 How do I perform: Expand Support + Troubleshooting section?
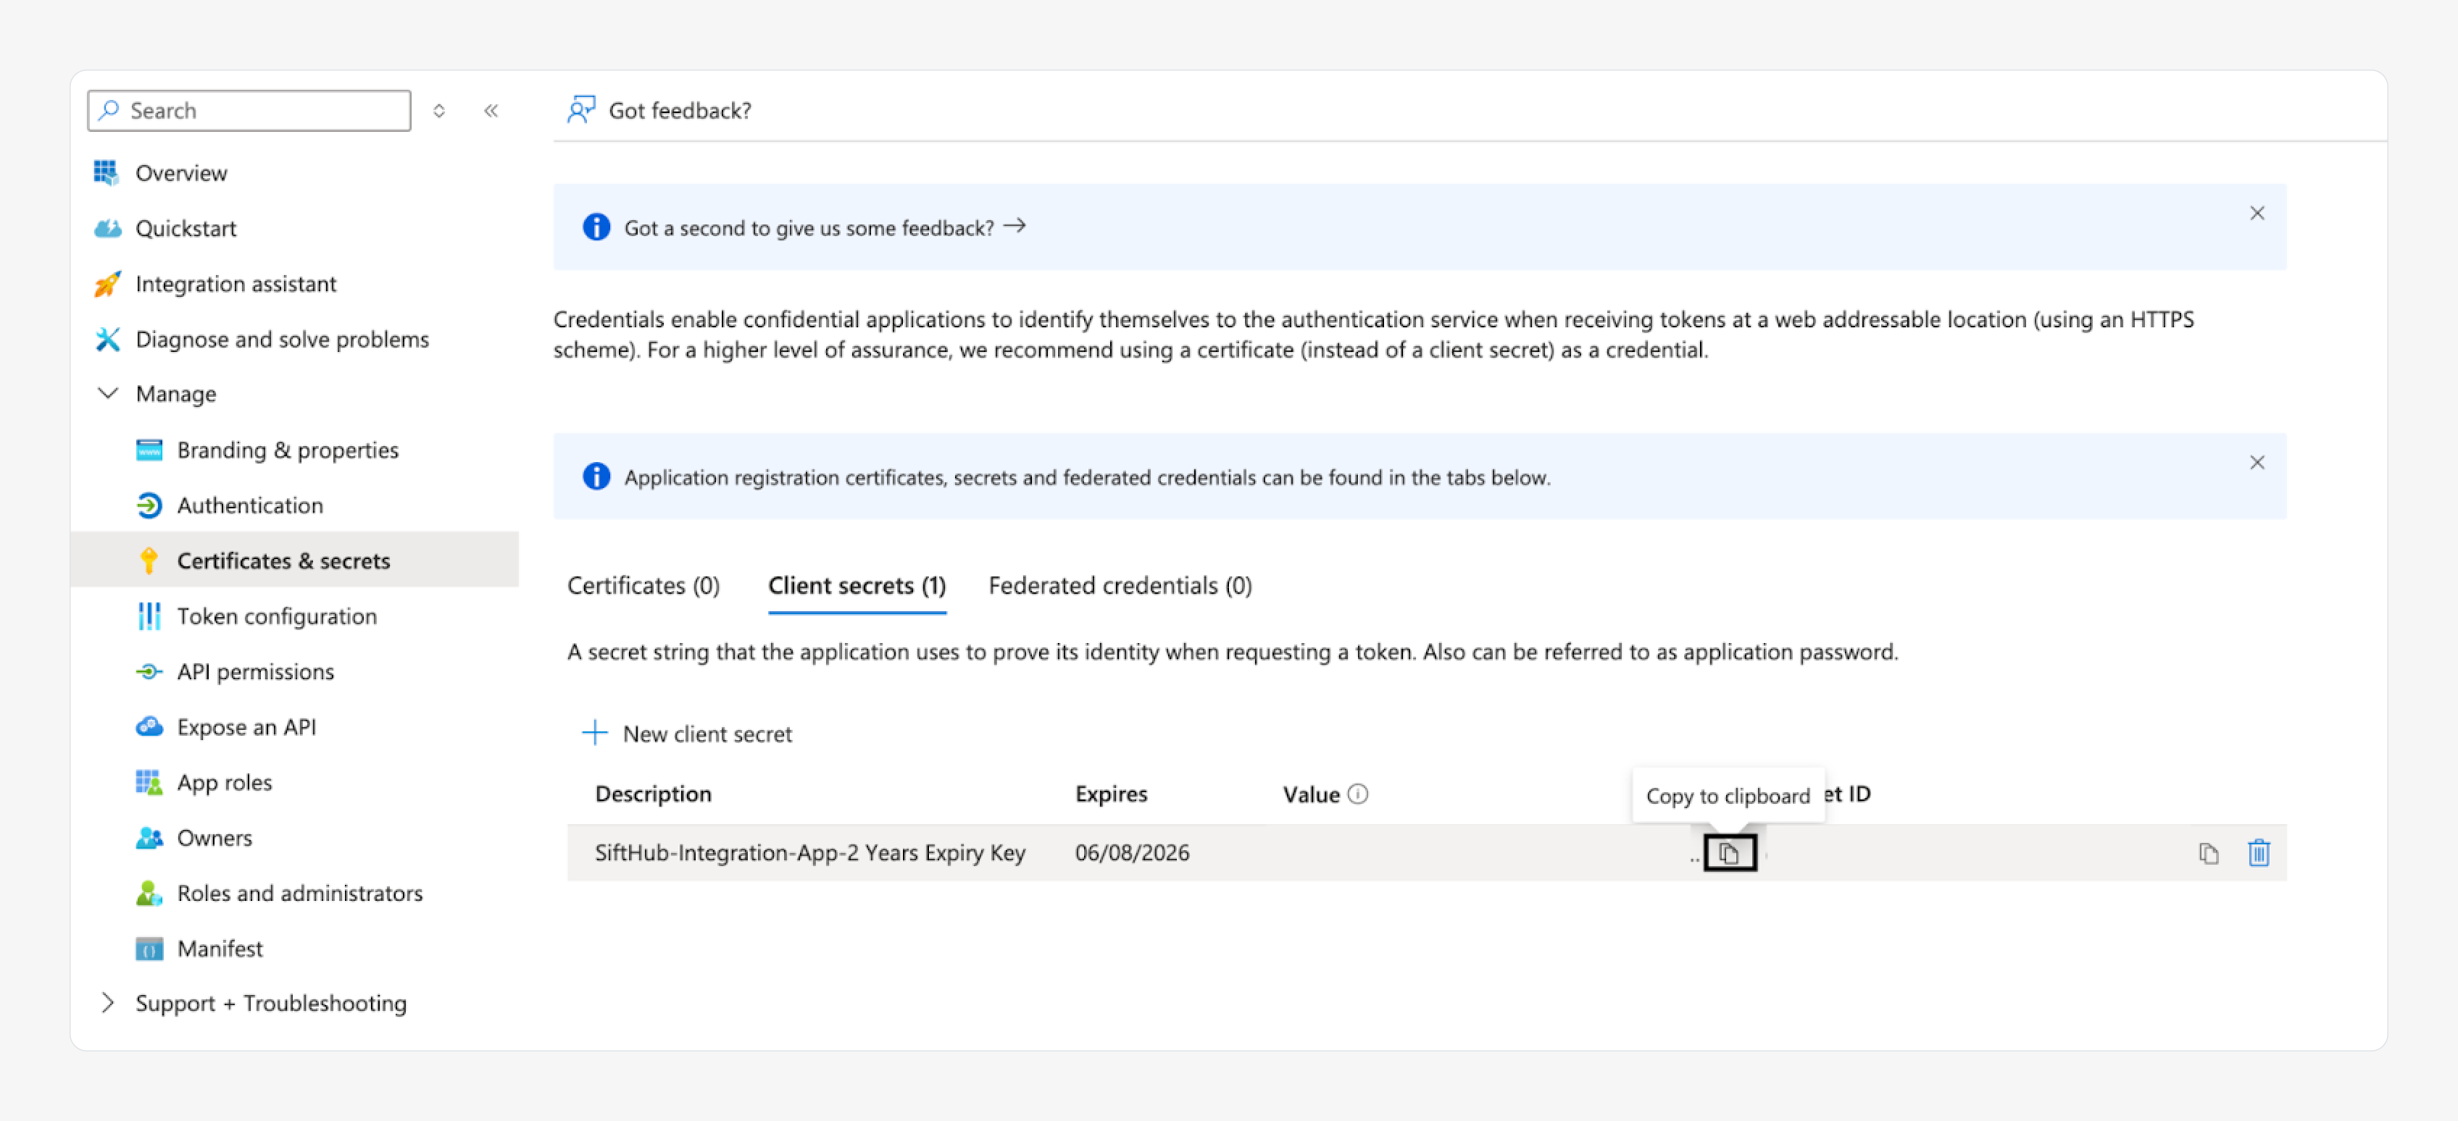pos(108,1003)
